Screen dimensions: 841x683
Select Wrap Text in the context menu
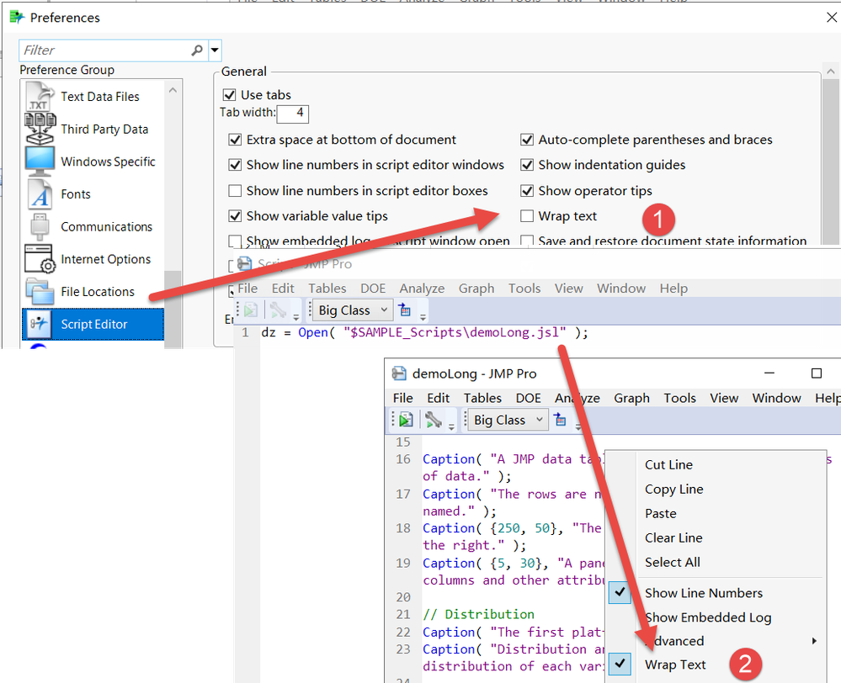(675, 664)
